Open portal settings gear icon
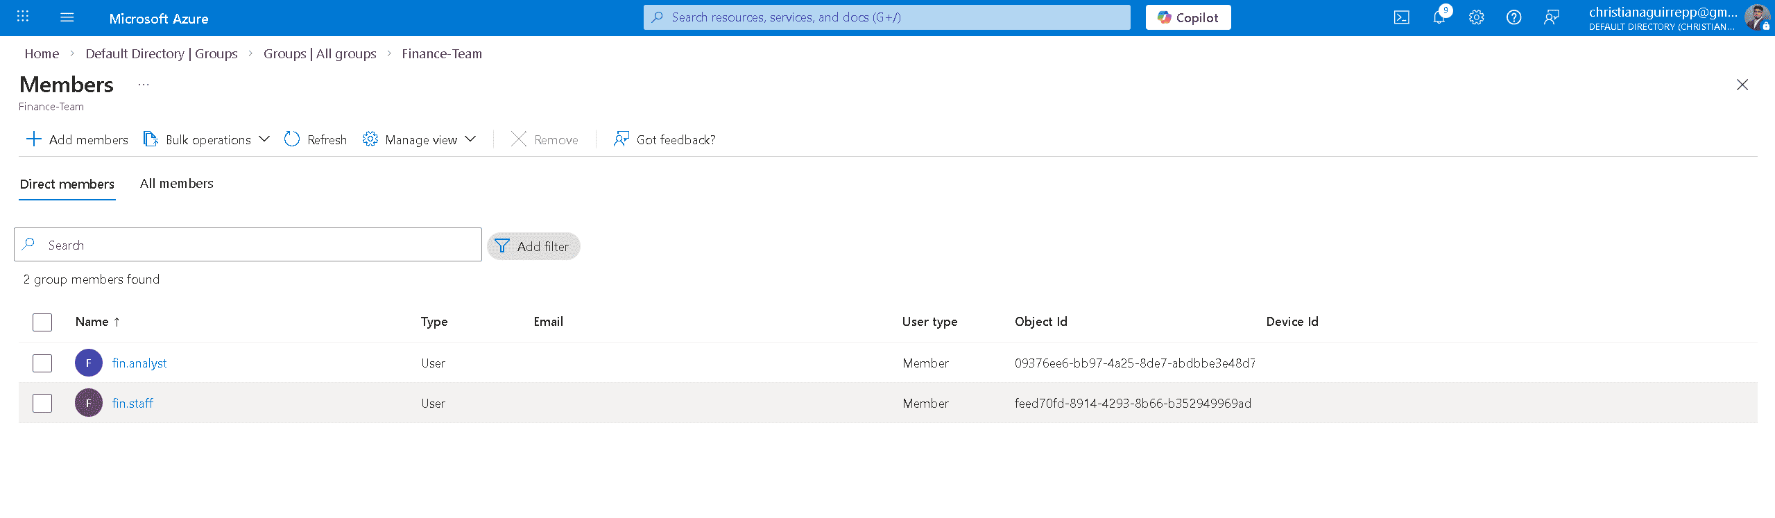 tap(1476, 17)
